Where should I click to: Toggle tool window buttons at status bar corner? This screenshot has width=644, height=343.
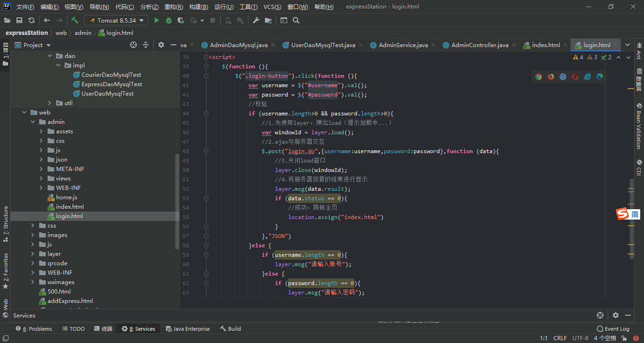(x=5, y=338)
